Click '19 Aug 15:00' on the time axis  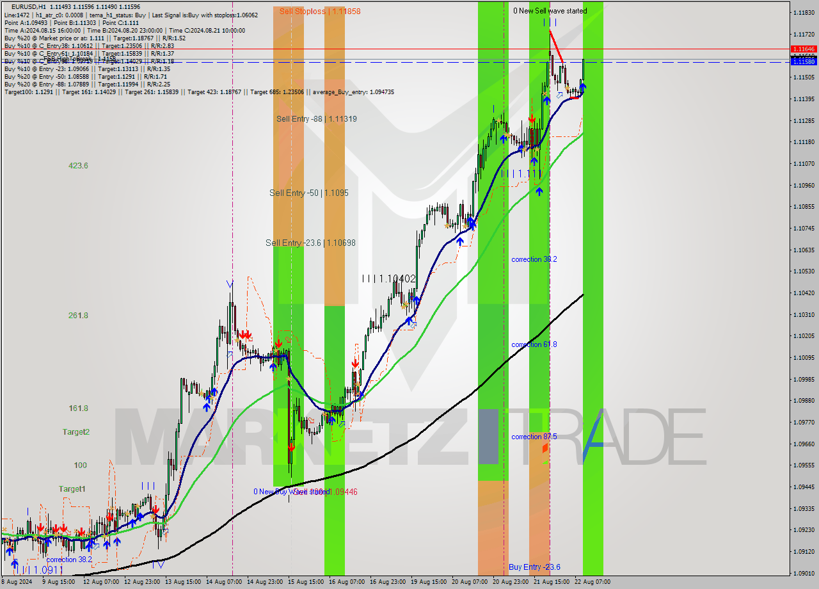click(429, 582)
